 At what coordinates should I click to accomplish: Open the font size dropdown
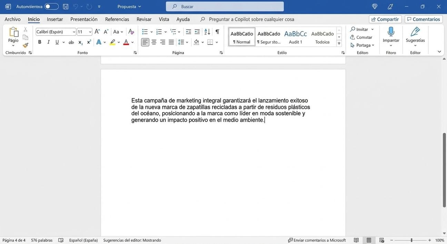click(x=90, y=32)
